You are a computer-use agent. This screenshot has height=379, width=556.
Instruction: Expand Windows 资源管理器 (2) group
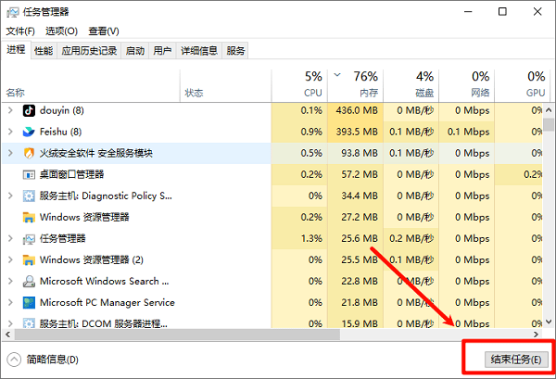(x=10, y=259)
